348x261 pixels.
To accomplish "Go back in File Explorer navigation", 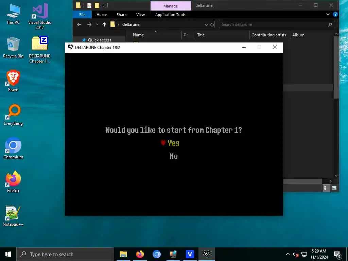I will tap(79, 24).
